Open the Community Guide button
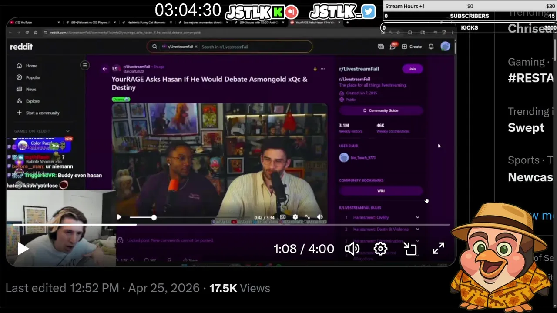The height and width of the screenshot is (313, 557). point(381,110)
